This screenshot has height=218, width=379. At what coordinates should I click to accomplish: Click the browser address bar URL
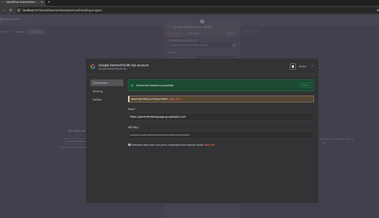pyautogui.click(x=62, y=10)
